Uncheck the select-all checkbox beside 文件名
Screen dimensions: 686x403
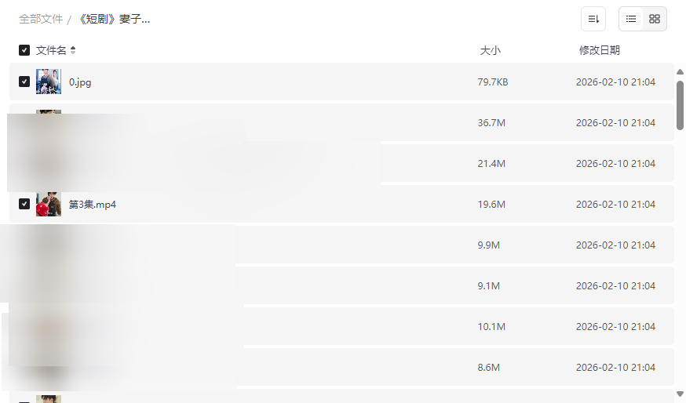[x=24, y=50]
